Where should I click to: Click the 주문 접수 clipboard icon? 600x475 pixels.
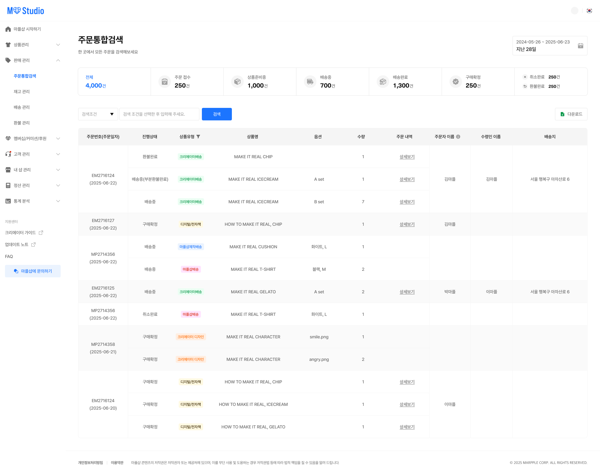(165, 82)
